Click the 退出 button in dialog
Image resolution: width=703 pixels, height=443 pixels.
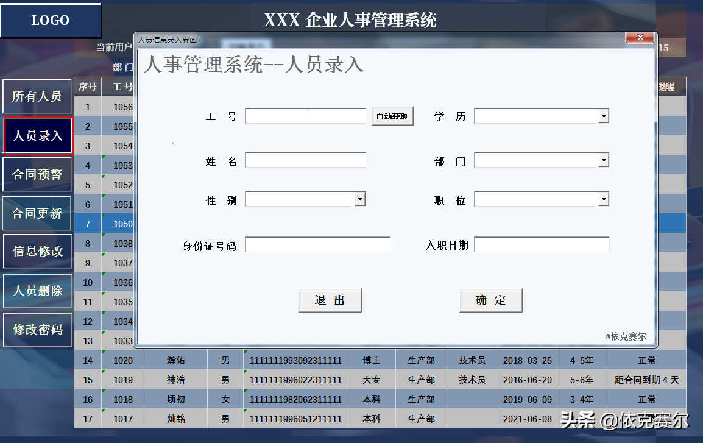coord(330,300)
